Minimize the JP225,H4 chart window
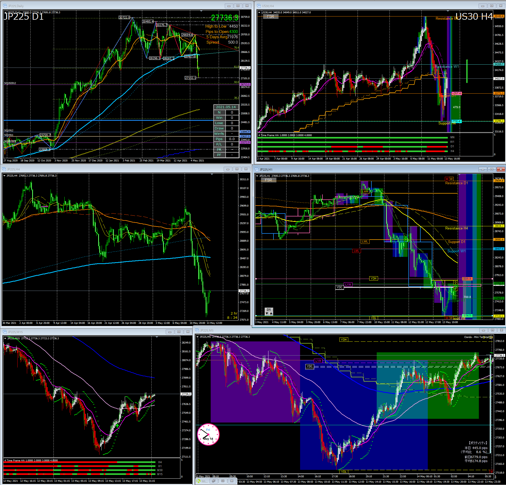 pos(228,169)
